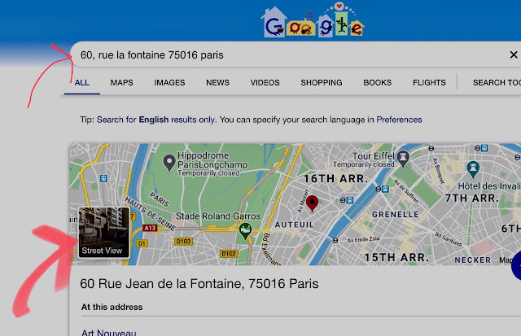Go to the NEWS tab
521x336 pixels.
click(217, 83)
